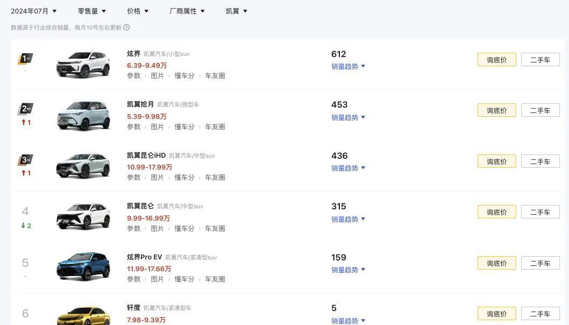Open the 凯翼 brand dropdown

coord(236,11)
